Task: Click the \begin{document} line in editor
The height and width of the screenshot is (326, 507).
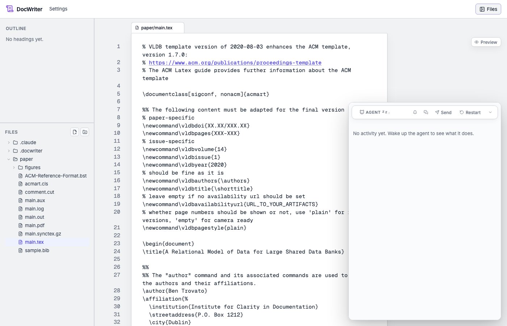Action: [168, 244]
